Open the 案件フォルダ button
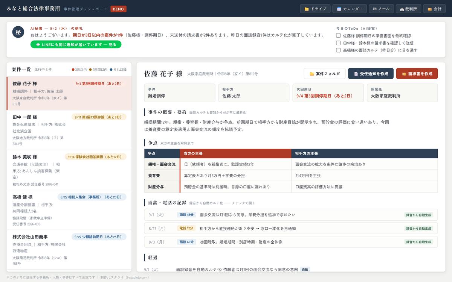The image size is (452, 282). (325, 74)
